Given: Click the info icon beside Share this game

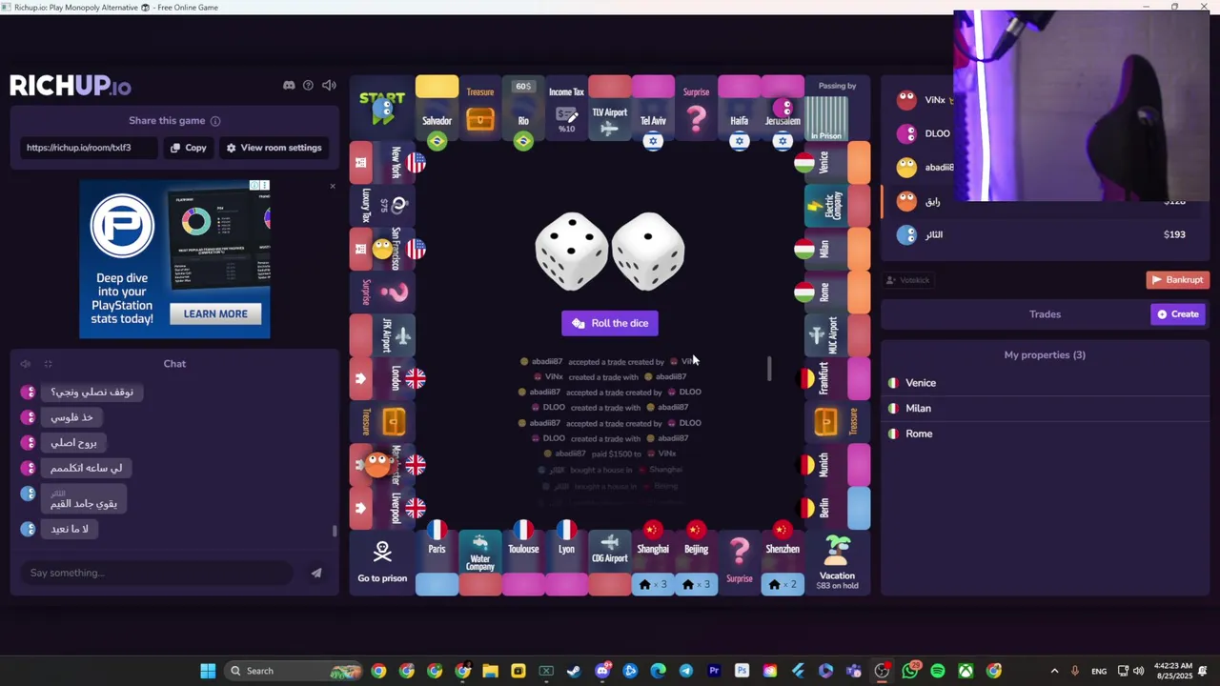Looking at the screenshot, I should pos(215,121).
